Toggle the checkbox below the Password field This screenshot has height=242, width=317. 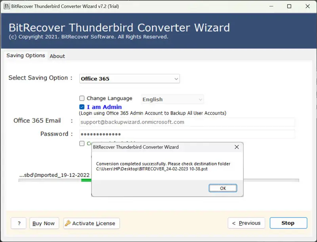[82, 143]
